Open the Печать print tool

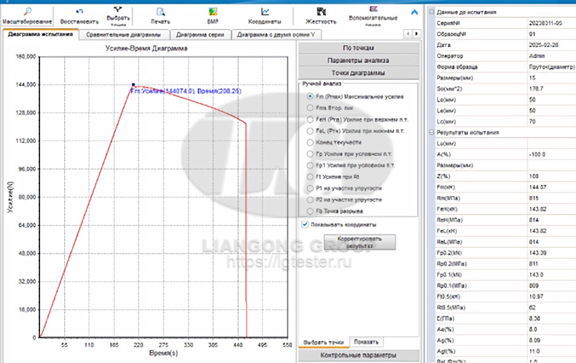160,11
